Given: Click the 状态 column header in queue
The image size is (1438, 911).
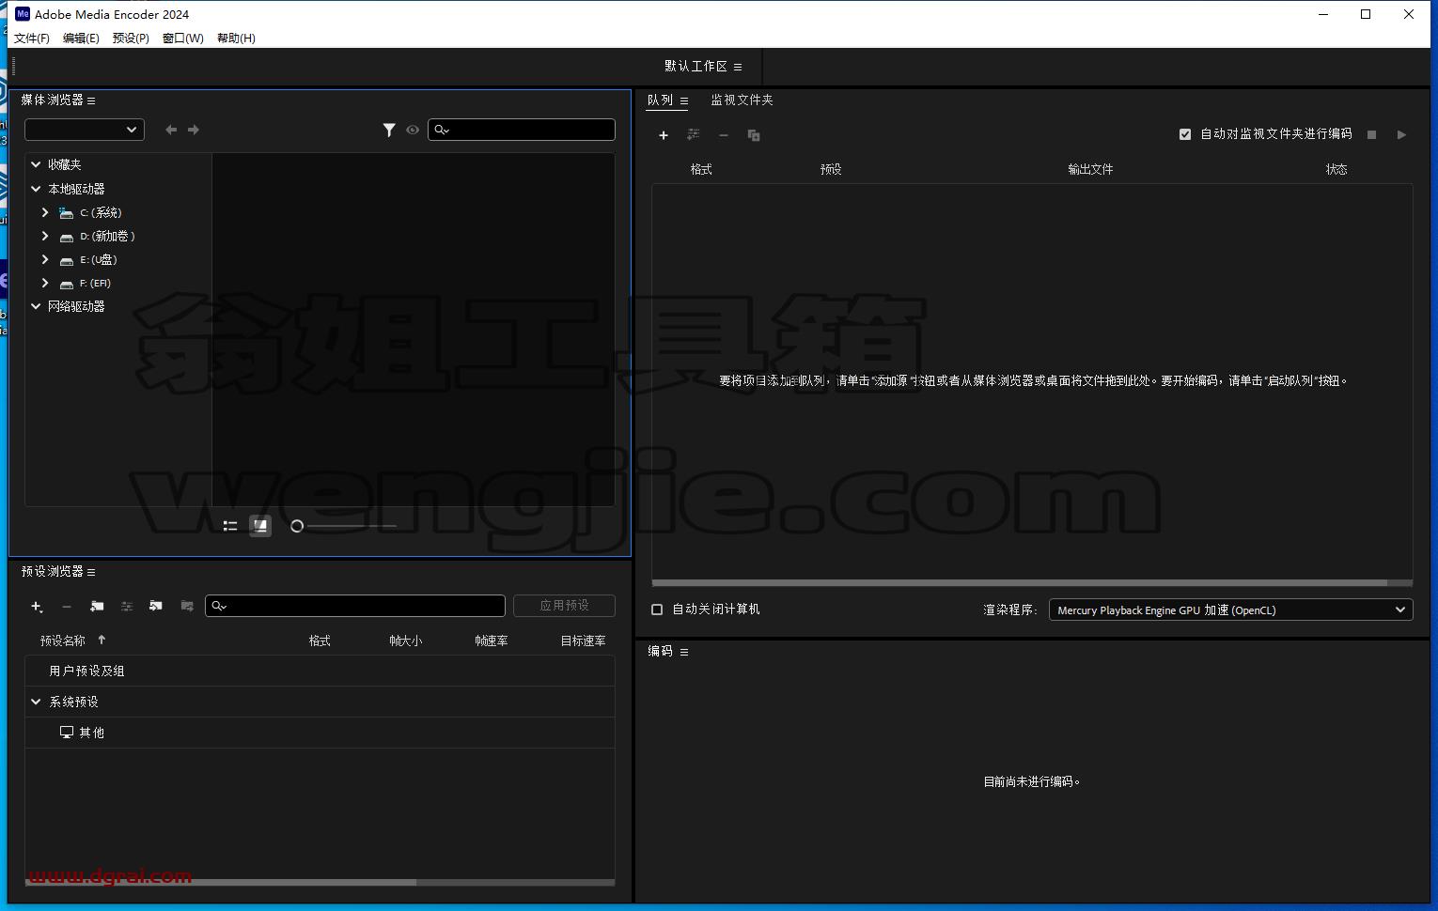Looking at the screenshot, I should click(1336, 170).
